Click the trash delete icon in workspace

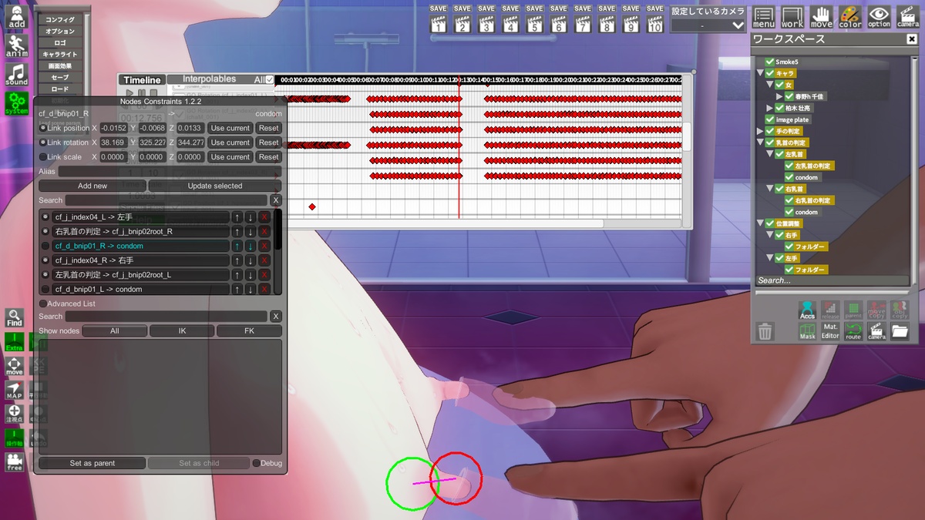[x=765, y=331]
